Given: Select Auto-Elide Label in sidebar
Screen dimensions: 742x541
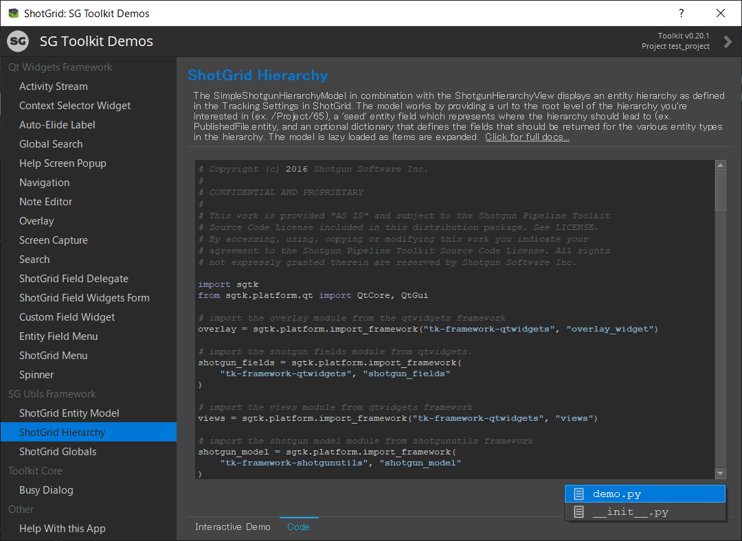Looking at the screenshot, I should click(x=57, y=125).
